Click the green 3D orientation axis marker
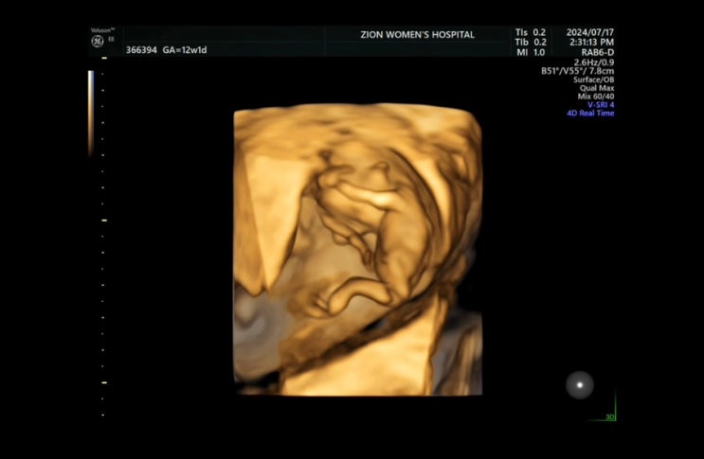704x459 pixels. pyautogui.click(x=605, y=408)
